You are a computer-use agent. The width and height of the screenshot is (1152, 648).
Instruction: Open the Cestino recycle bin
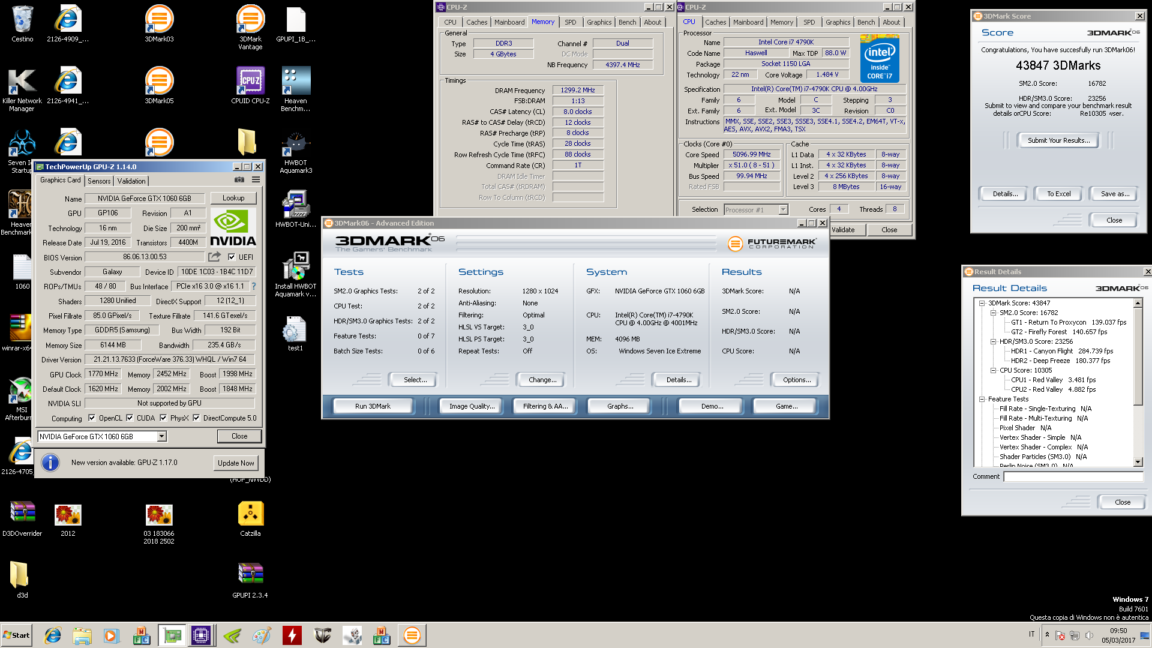click(22, 24)
